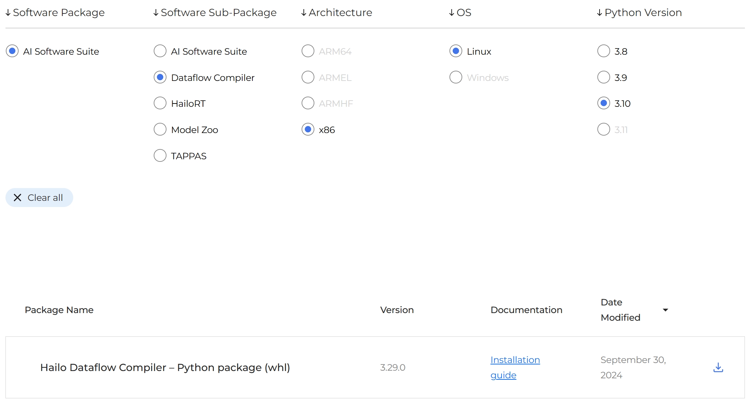
Task: Click the X icon in Clear all
Action: pyautogui.click(x=17, y=198)
